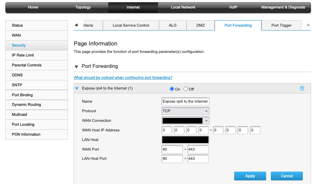
Task: Select the Port Forwarding tab
Action: tap(238, 25)
